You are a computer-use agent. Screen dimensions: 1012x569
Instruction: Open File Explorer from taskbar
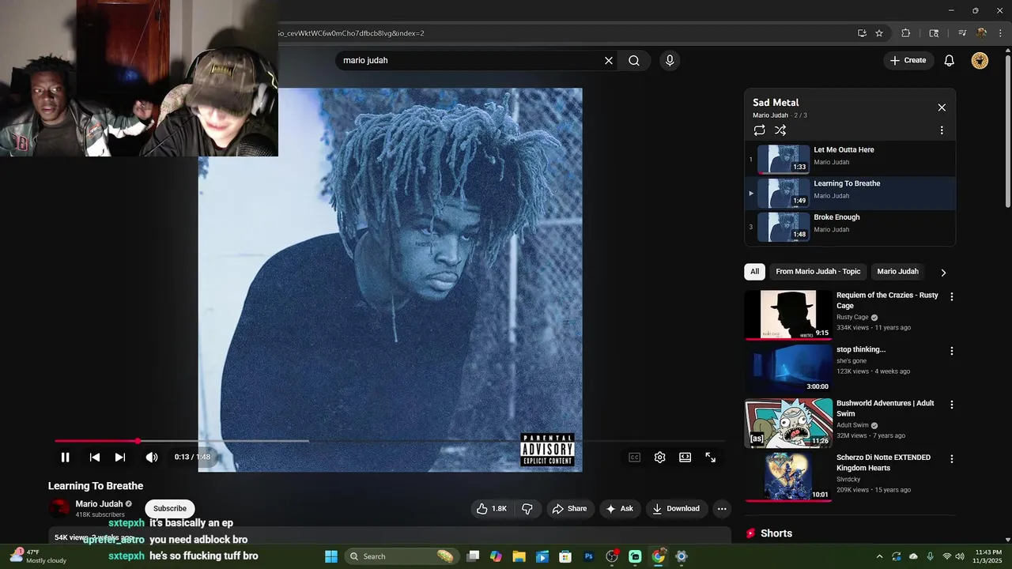pyautogui.click(x=519, y=556)
